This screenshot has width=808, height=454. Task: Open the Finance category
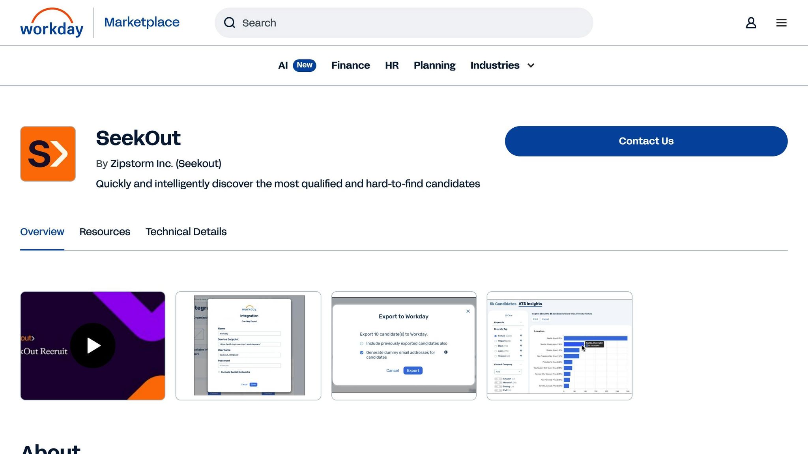click(350, 65)
